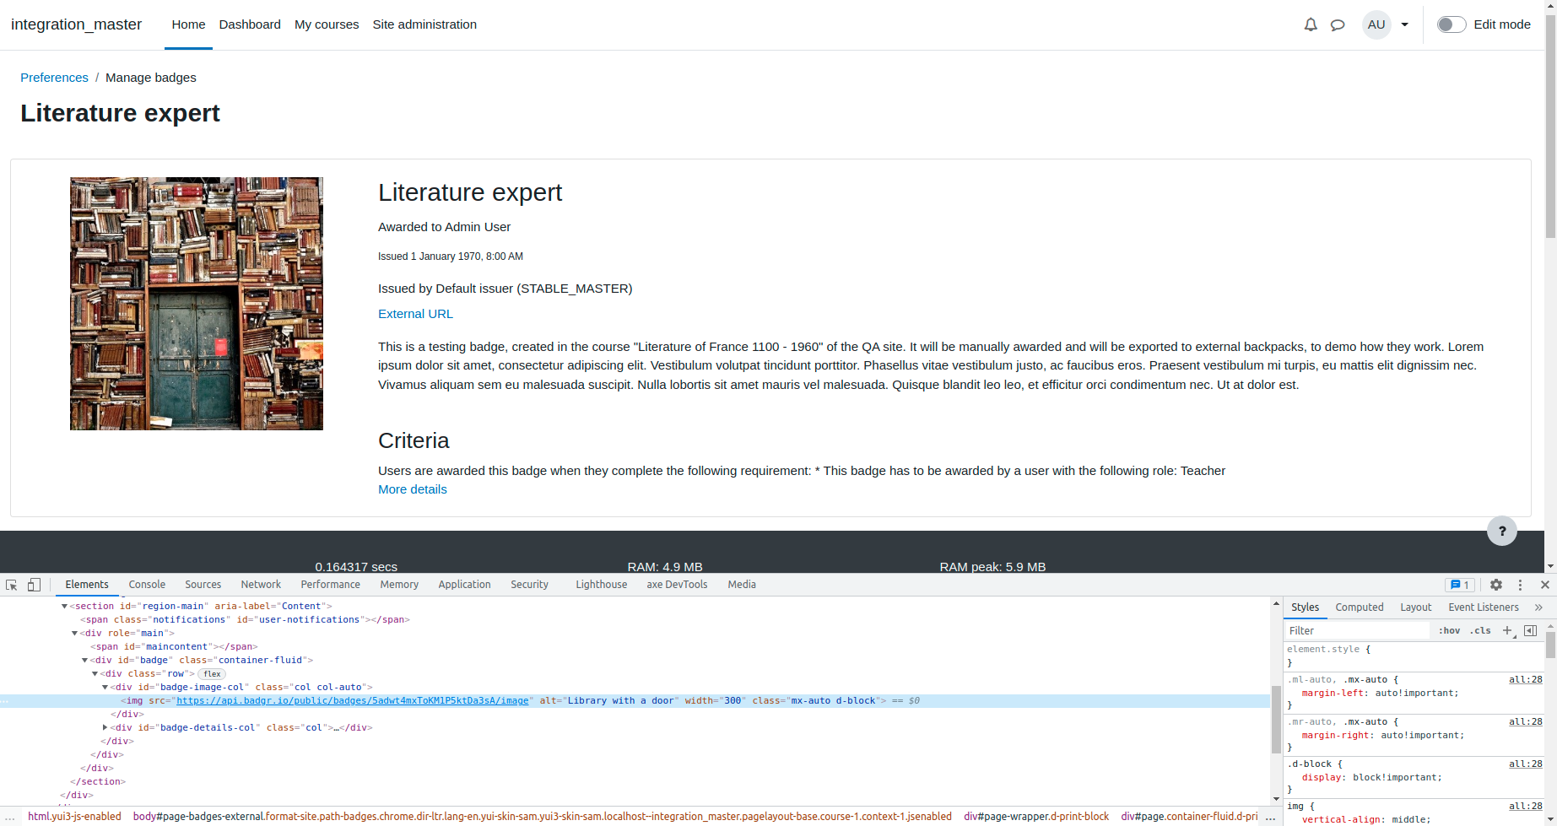
Task: Click the Elements panel vertical scrollbar
Action: (x=1276, y=720)
